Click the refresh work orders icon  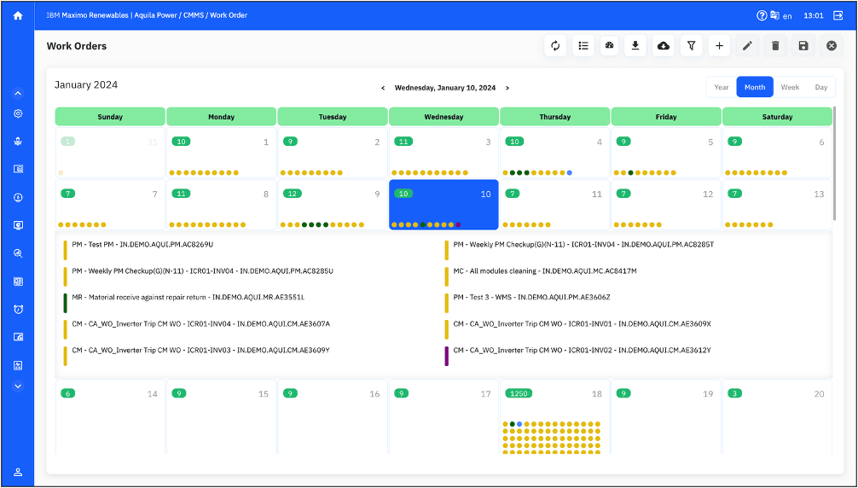coord(556,46)
